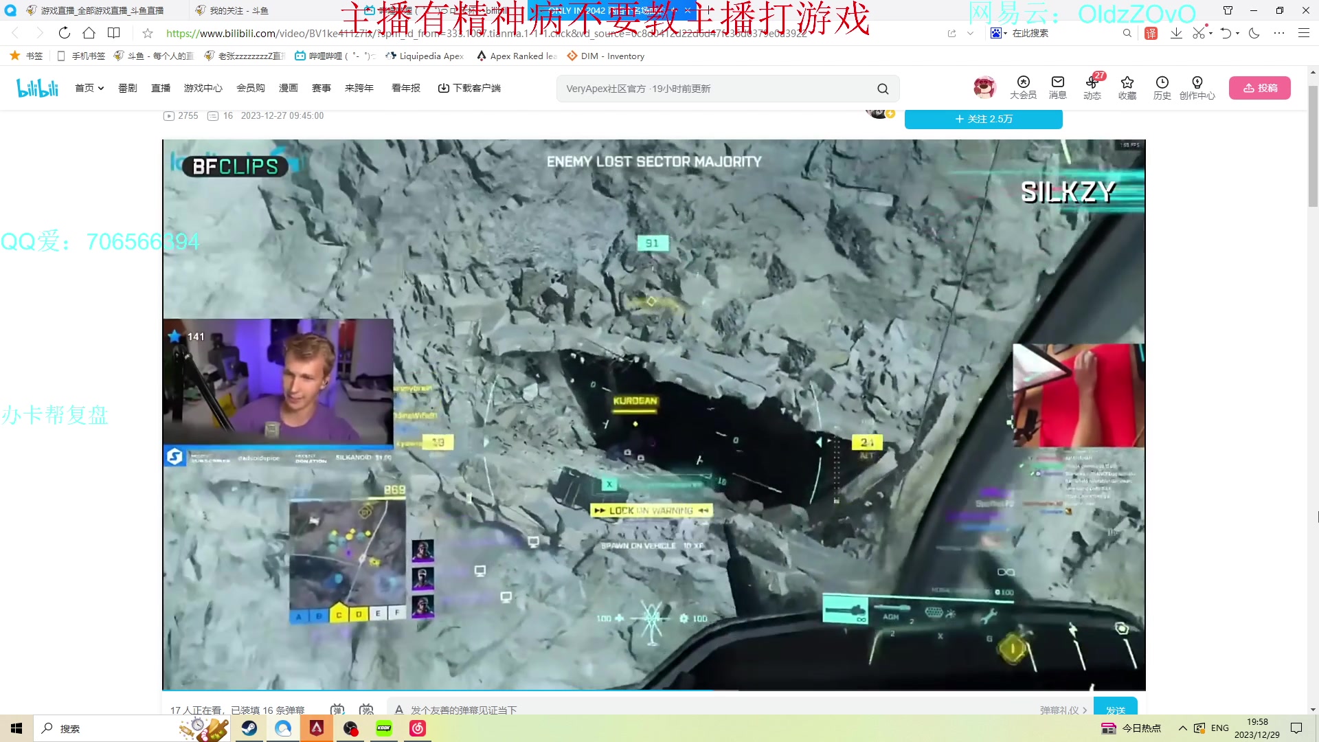Open 看年报 in bilibili navigation
Viewport: 1319px width, 742px height.
point(406,88)
